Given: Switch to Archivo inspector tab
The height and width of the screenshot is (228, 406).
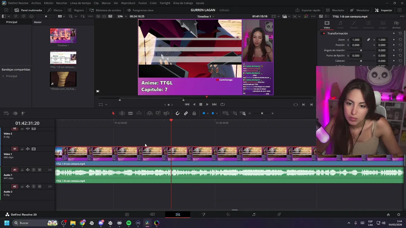Looking at the screenshot, I should pos(396,25).
